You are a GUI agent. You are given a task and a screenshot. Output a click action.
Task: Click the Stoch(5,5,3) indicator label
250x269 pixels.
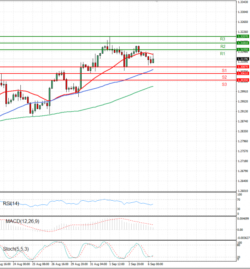16,249
